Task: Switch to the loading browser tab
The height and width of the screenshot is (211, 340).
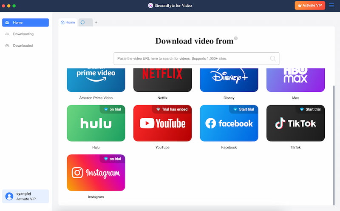Action: (x=85, y=23)
